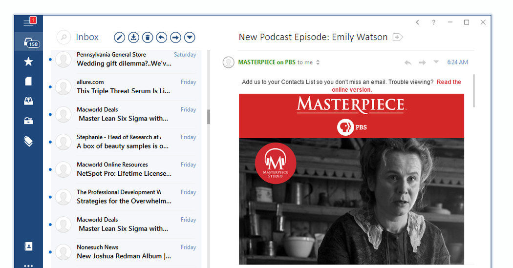
Task: Open message options triangle near 6:24 AM
Action: (x=436, y=62)
